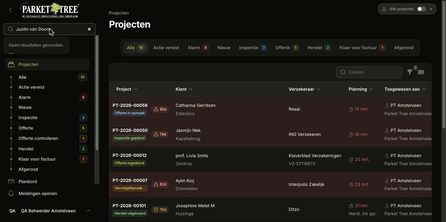Toggle the Alle projecten switch
Screen dimensions: 446x222
(x=421, y=9)
